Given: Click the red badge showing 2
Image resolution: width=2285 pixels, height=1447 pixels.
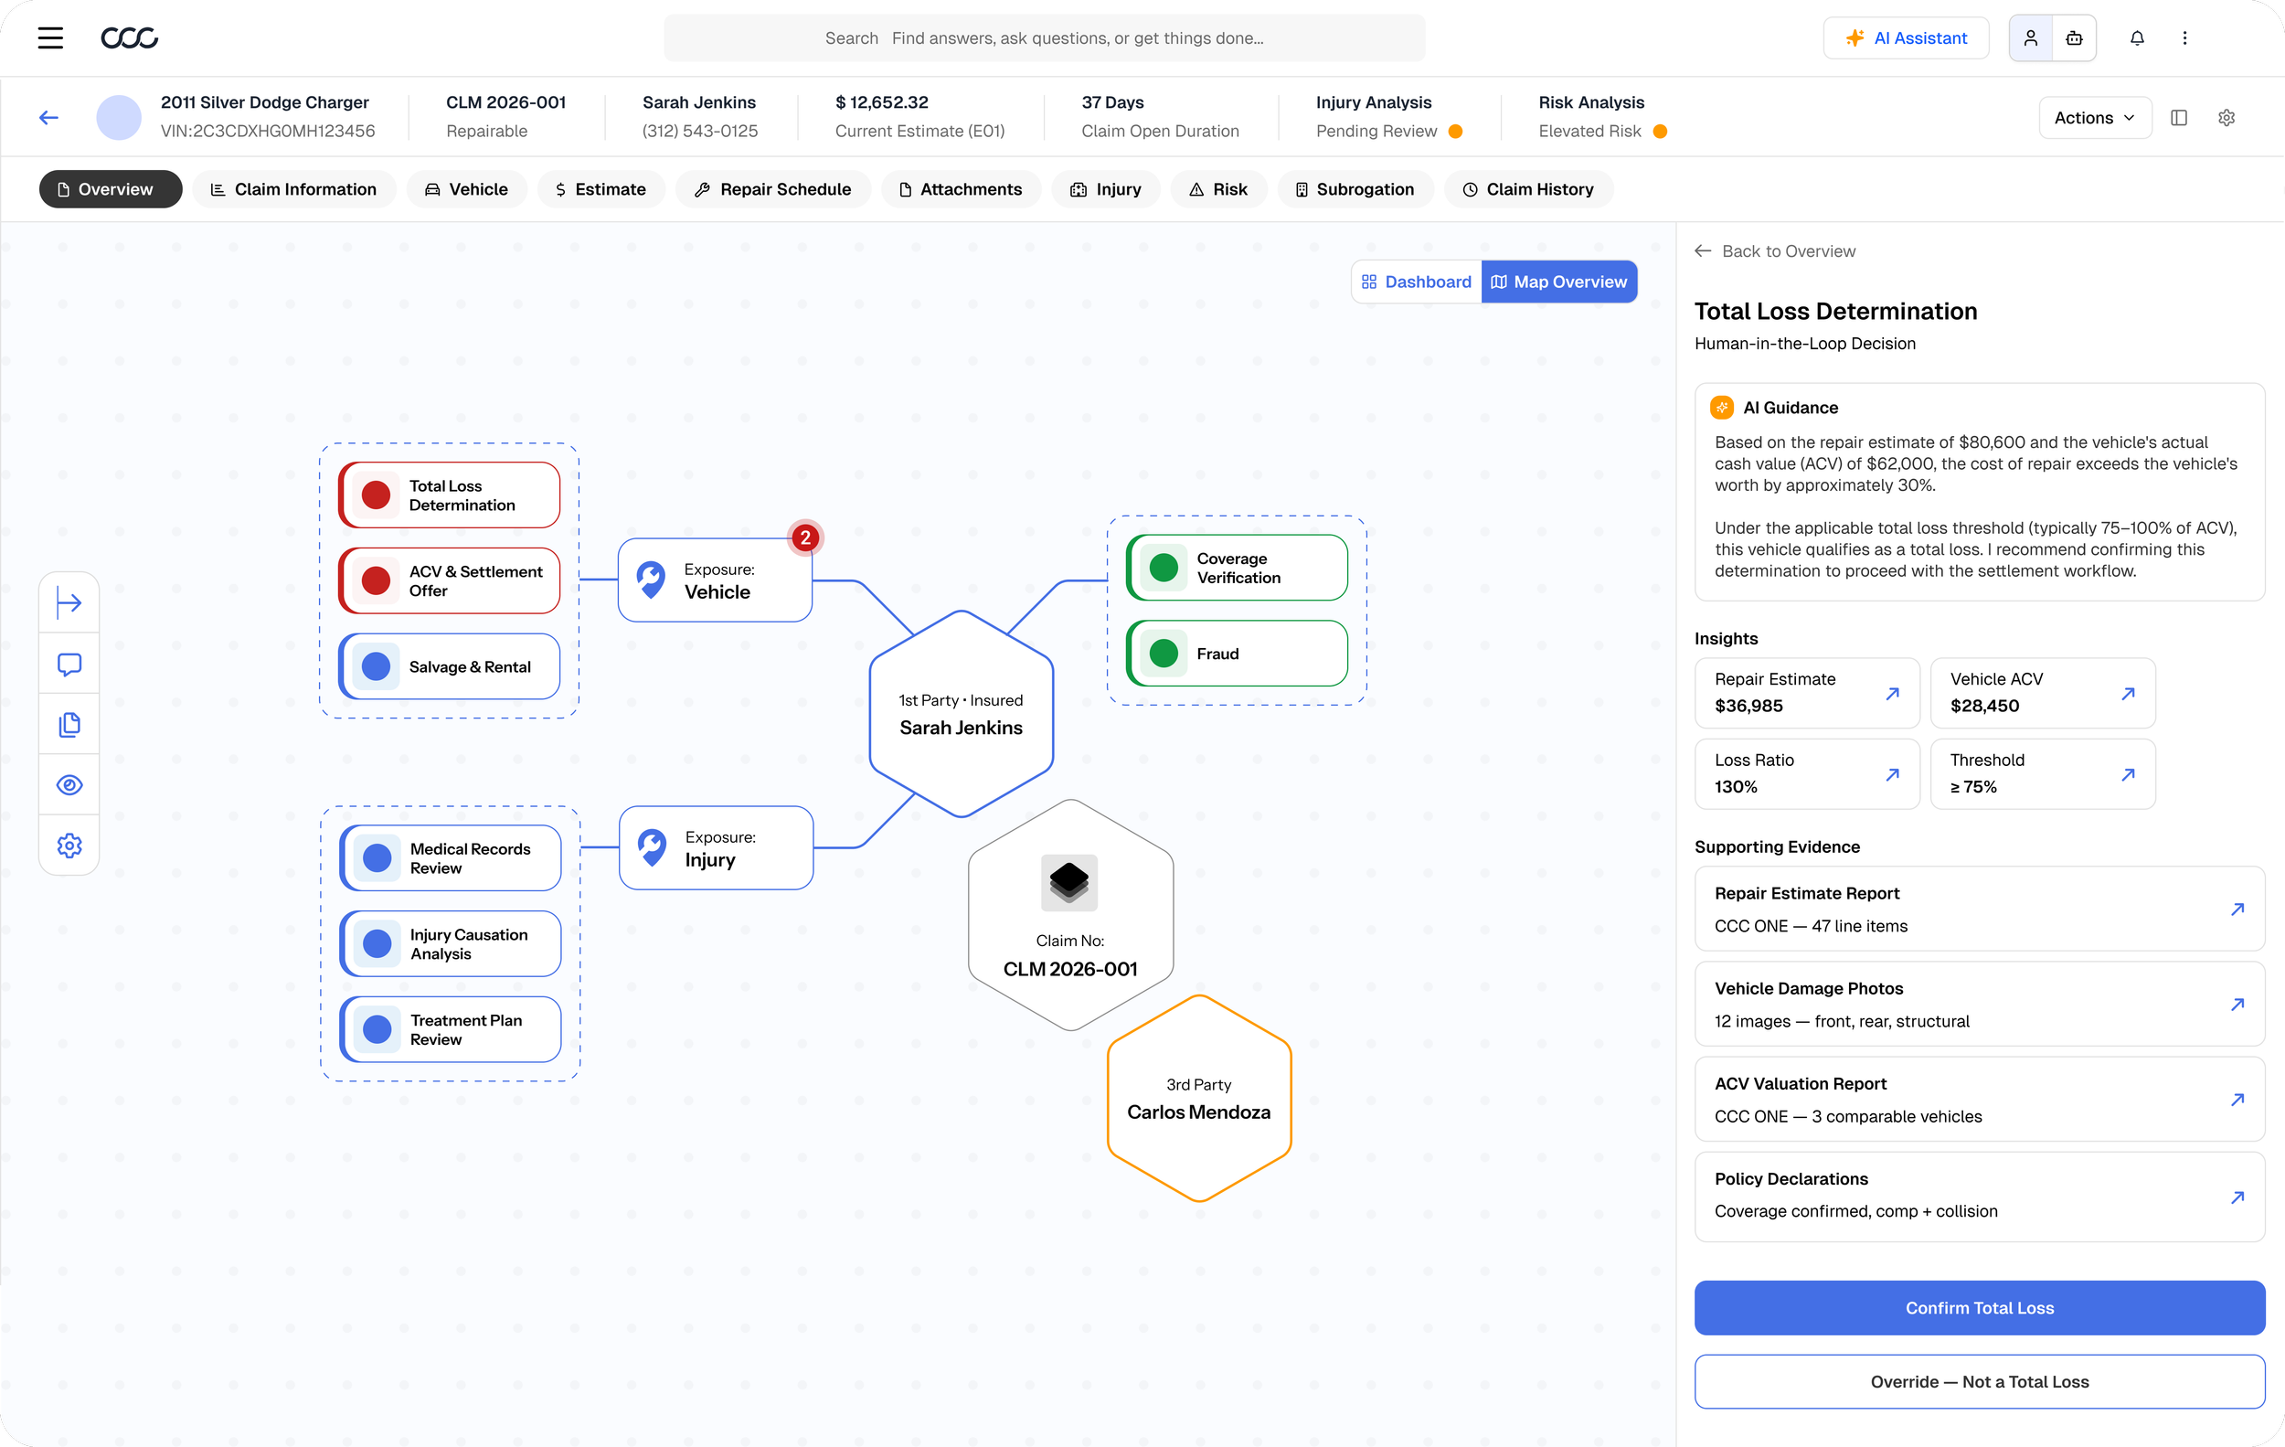Looking at the screenshot, I should tap(804, 538).
